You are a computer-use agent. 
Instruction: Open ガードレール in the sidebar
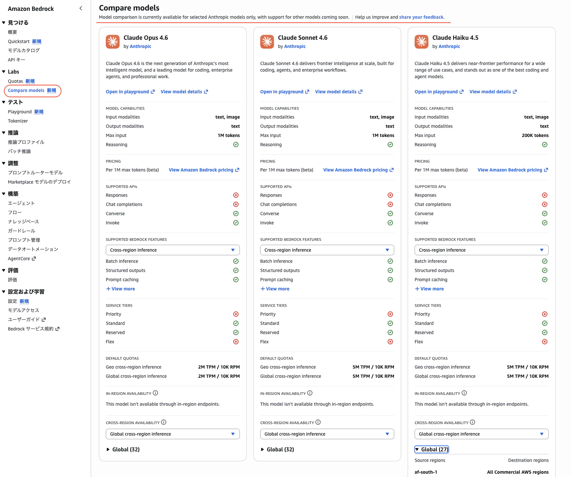coord(21,231)
